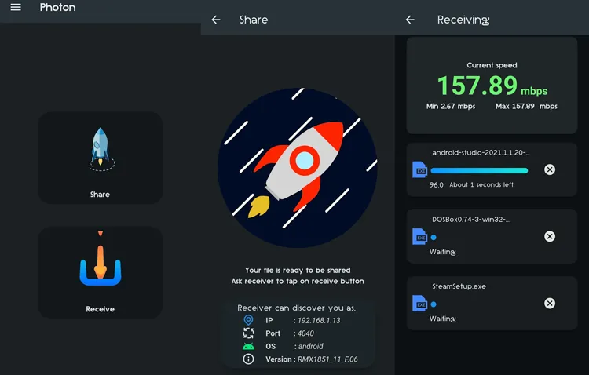
Task: Cancel the SteamSetup.exe transfer
Action: [550, 304]
